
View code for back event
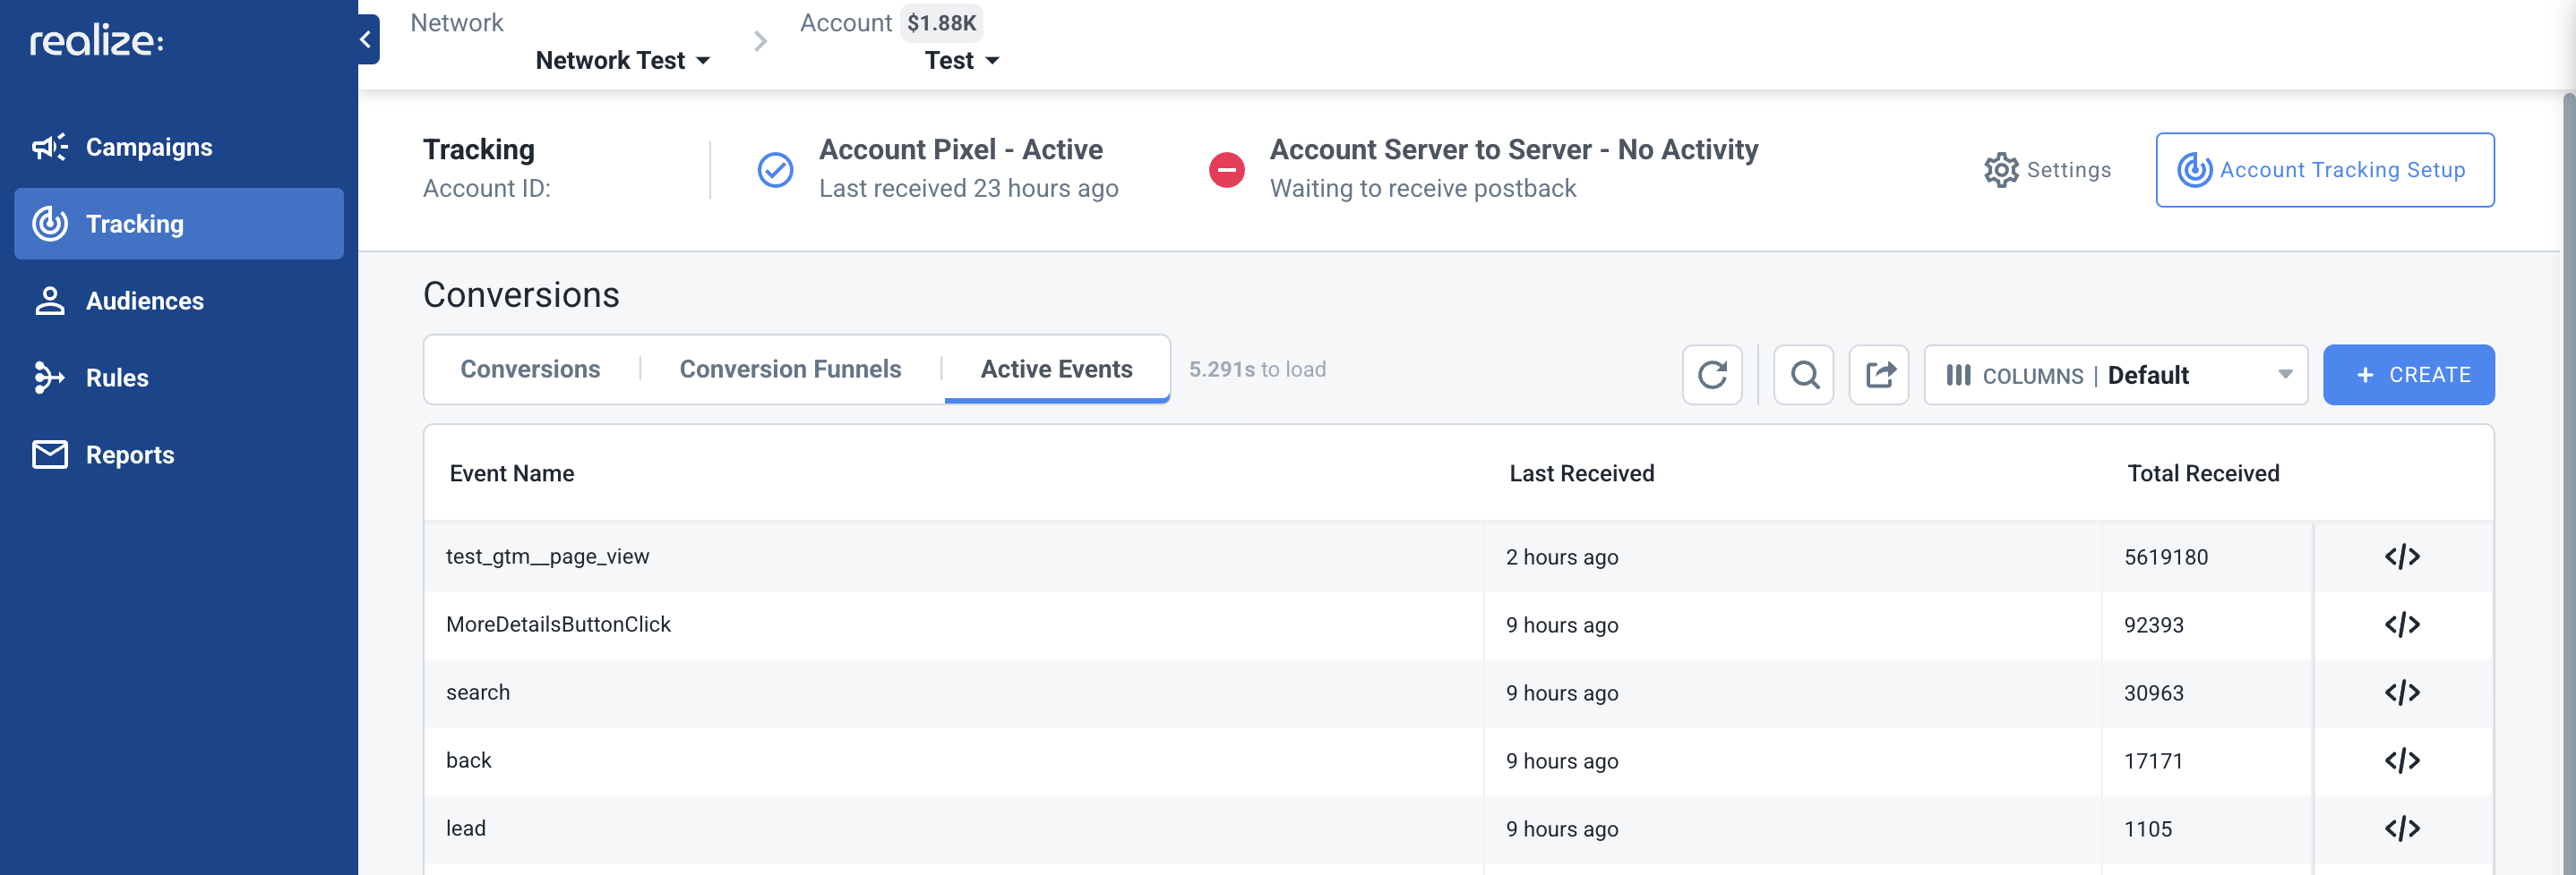[2402, 760]
